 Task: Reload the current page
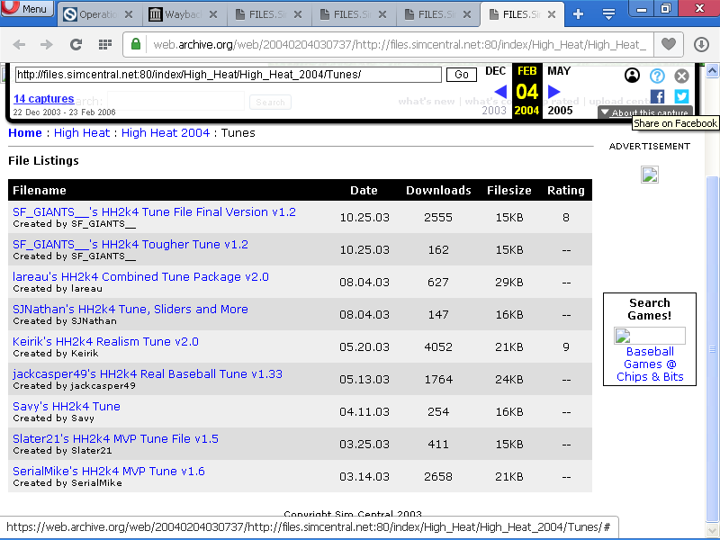(76, 44)
